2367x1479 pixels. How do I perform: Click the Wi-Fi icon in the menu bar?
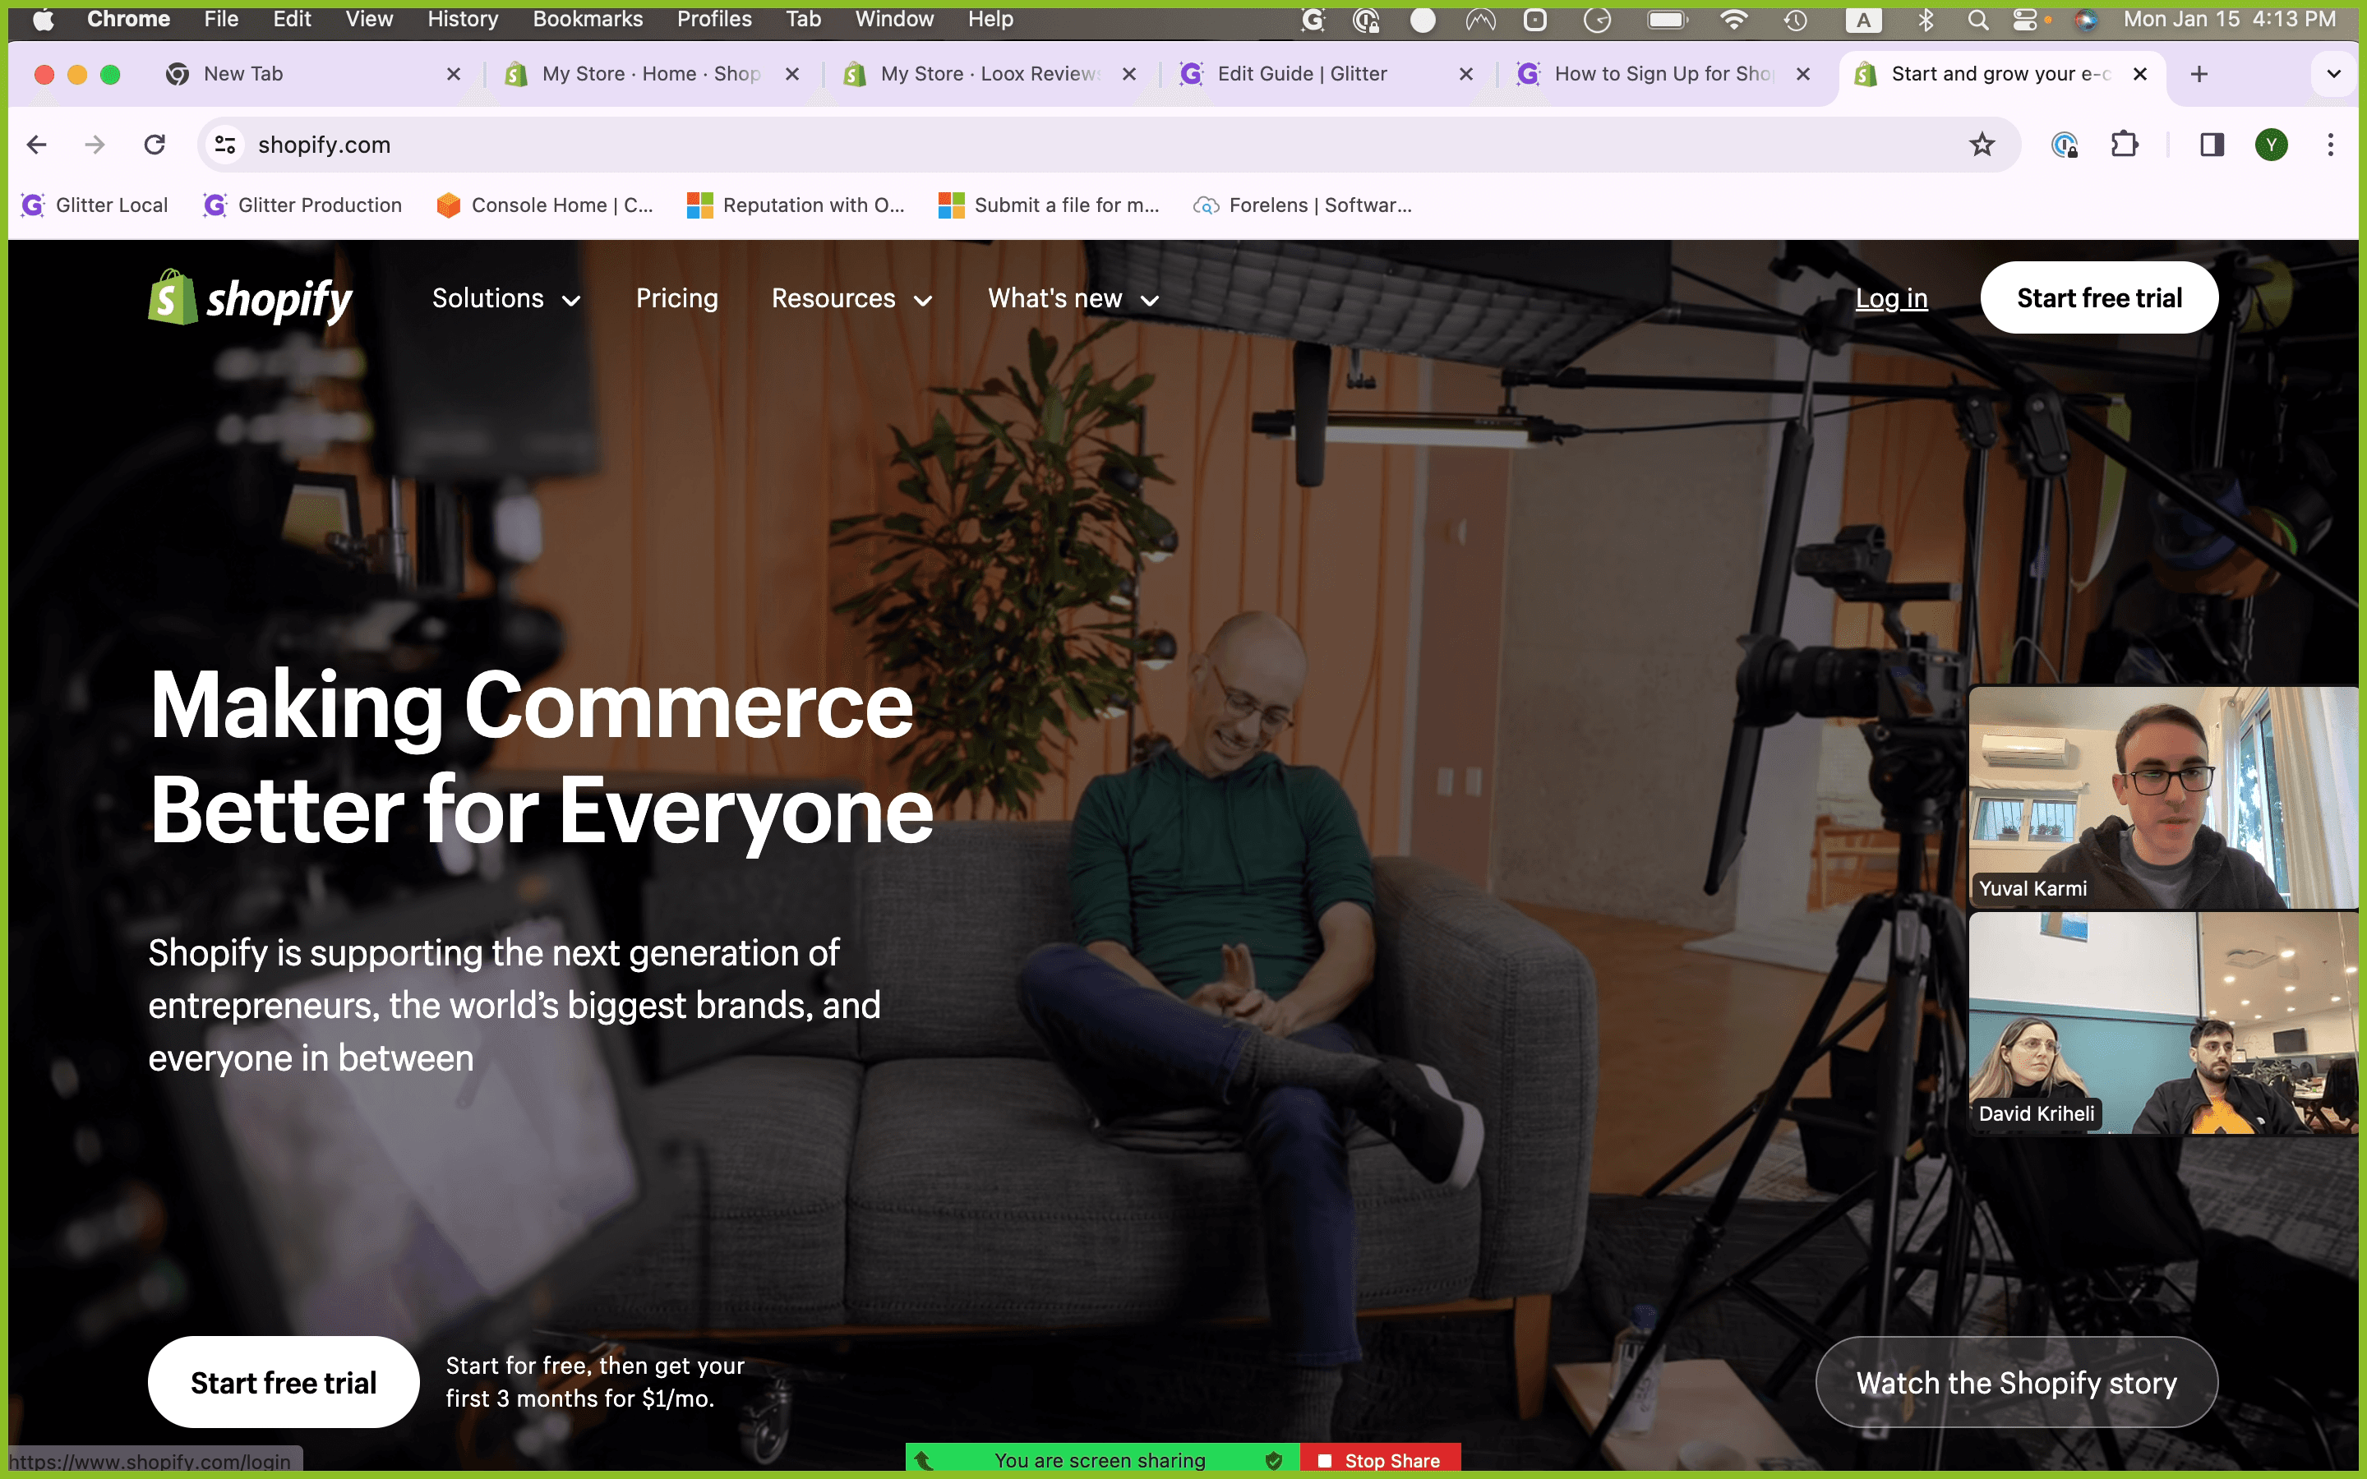tap(1733, 20)
